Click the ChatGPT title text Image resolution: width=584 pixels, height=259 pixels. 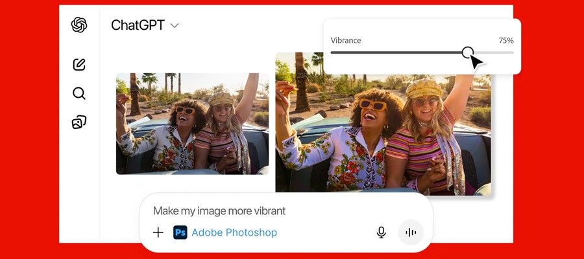(138, 25)
